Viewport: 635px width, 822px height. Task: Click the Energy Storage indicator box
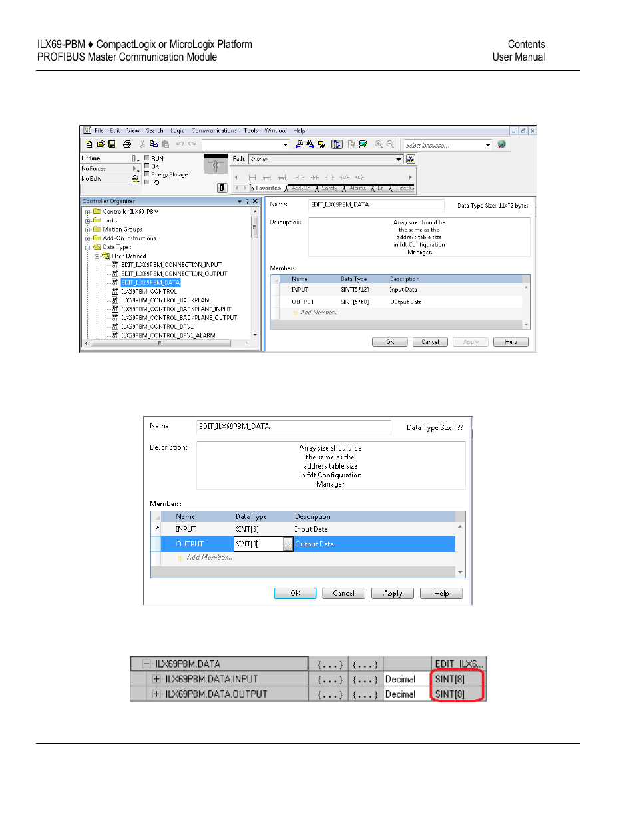[146, 174]
